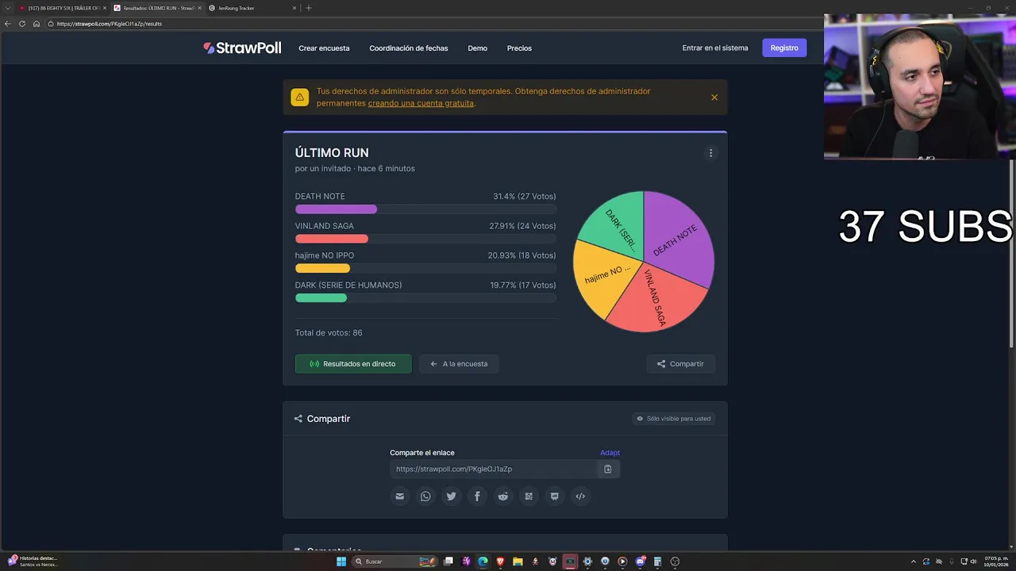Image resolution: width=1016 pixels, height=571 pixels.
Task: Open the Precios menu item
Action: point(519,48)
